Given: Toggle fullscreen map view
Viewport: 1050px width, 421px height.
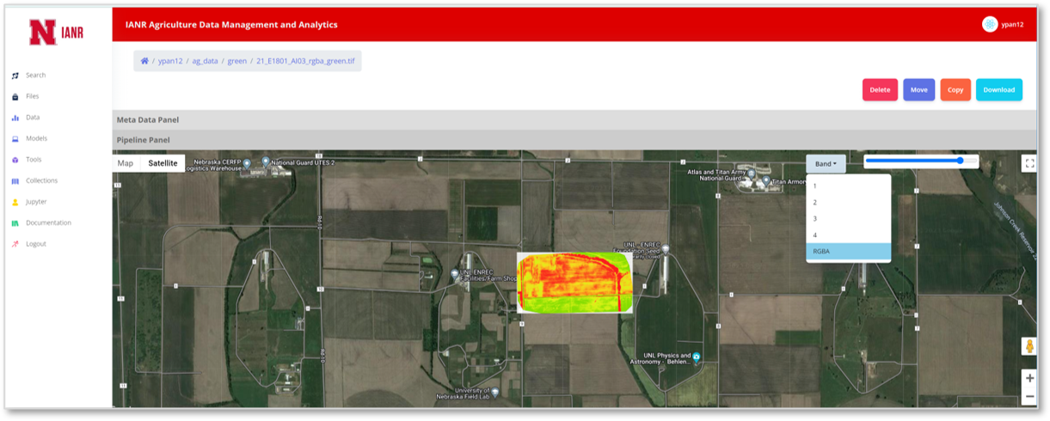Looking at the screenshot, I should (x=1029, y=163).
